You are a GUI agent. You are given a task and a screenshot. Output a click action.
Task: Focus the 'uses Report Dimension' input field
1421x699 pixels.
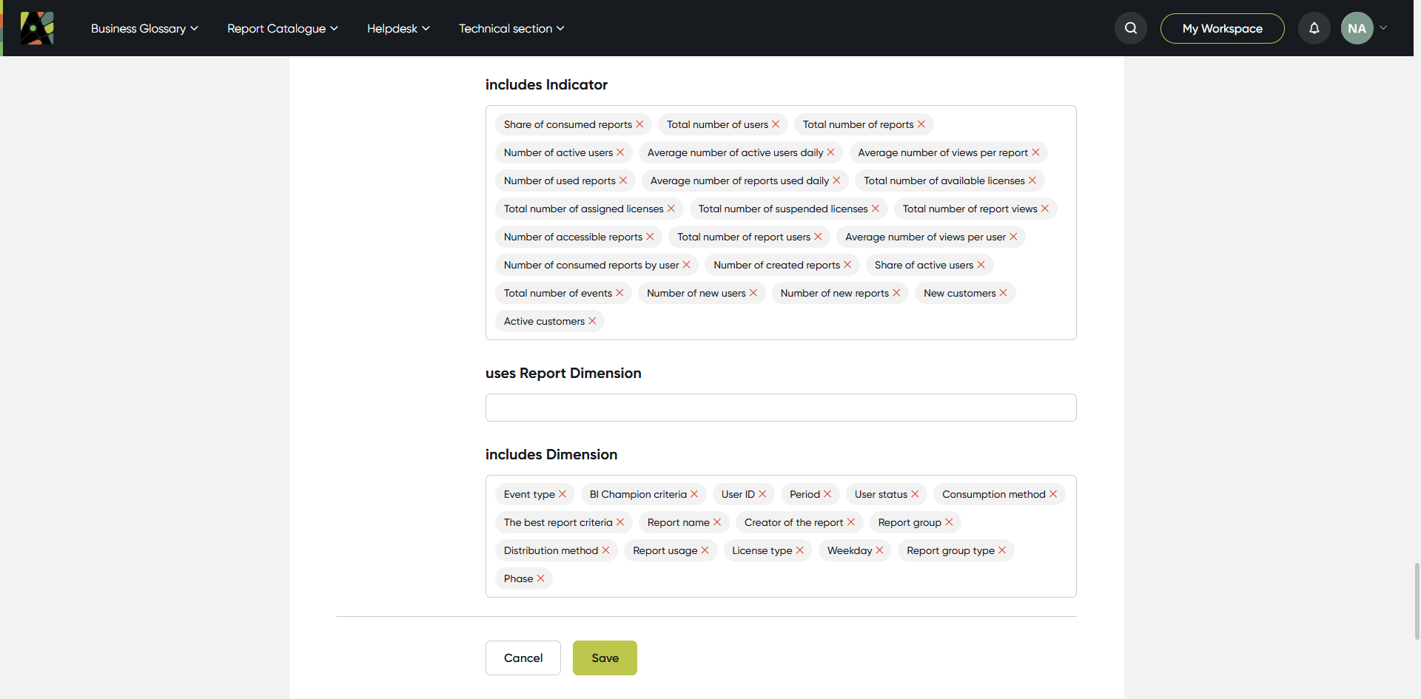click(x=781, y=408)
